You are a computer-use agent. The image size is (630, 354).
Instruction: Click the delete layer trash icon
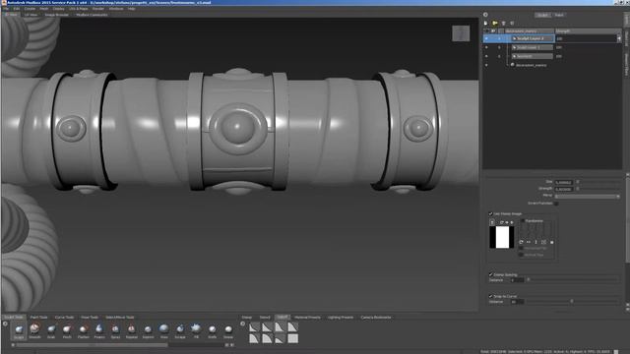[x=503, y=24]
